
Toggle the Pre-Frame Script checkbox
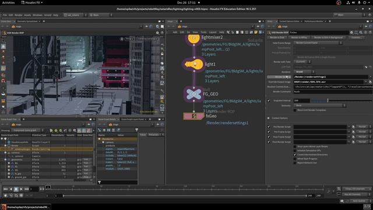[269, 132]
